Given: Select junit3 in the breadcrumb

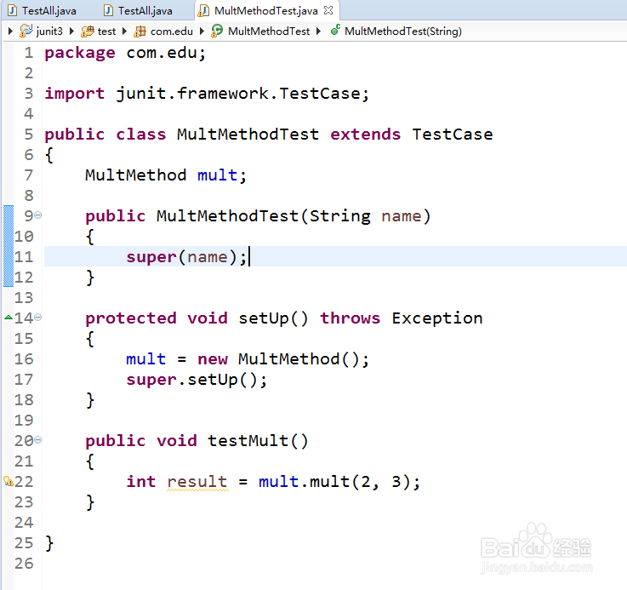Looking at the screenshot, I should tap(49, 32).
